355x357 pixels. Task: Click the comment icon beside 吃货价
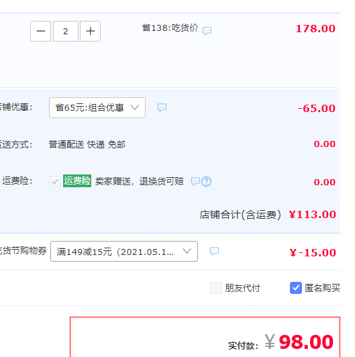pos(207,30)
